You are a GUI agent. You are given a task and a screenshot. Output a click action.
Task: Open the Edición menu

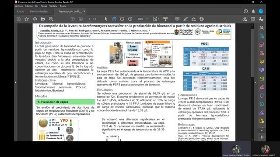[29, 6]
